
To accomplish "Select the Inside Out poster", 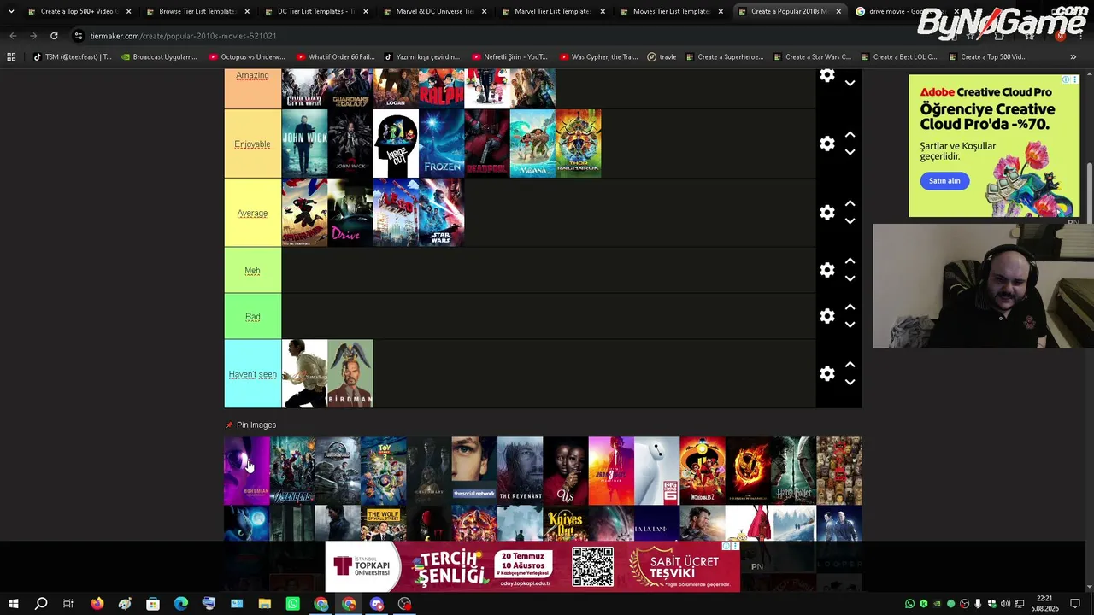I will 396,143.
